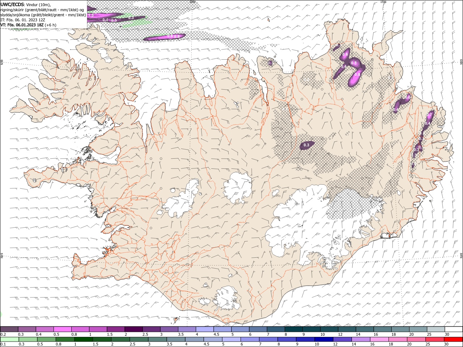Select the 14–16 swatch in upper legend row
This screenshot has height=347, width=463.
tap(365, 329)
